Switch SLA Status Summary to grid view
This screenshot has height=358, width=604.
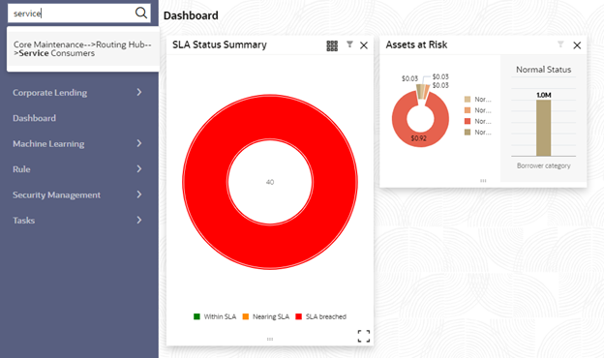point(332,45)
